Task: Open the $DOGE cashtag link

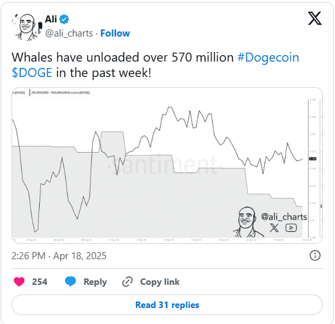Action: click(32, 72)
